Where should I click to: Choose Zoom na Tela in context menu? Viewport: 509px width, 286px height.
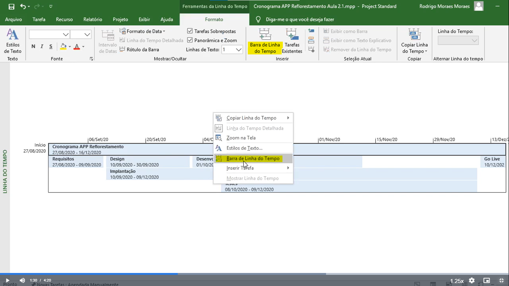click(x=253, y=138)
